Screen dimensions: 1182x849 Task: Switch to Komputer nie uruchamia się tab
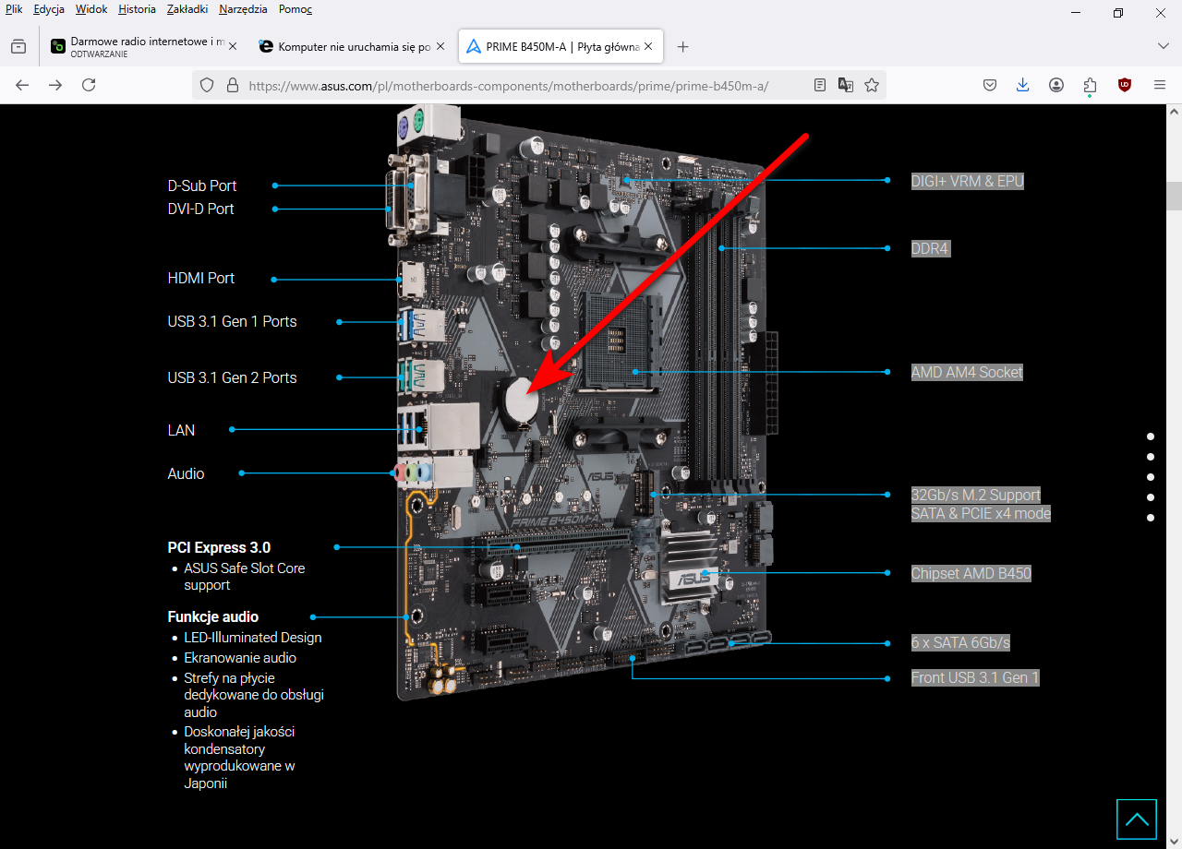pyautogui.click(x=353, y=46)
